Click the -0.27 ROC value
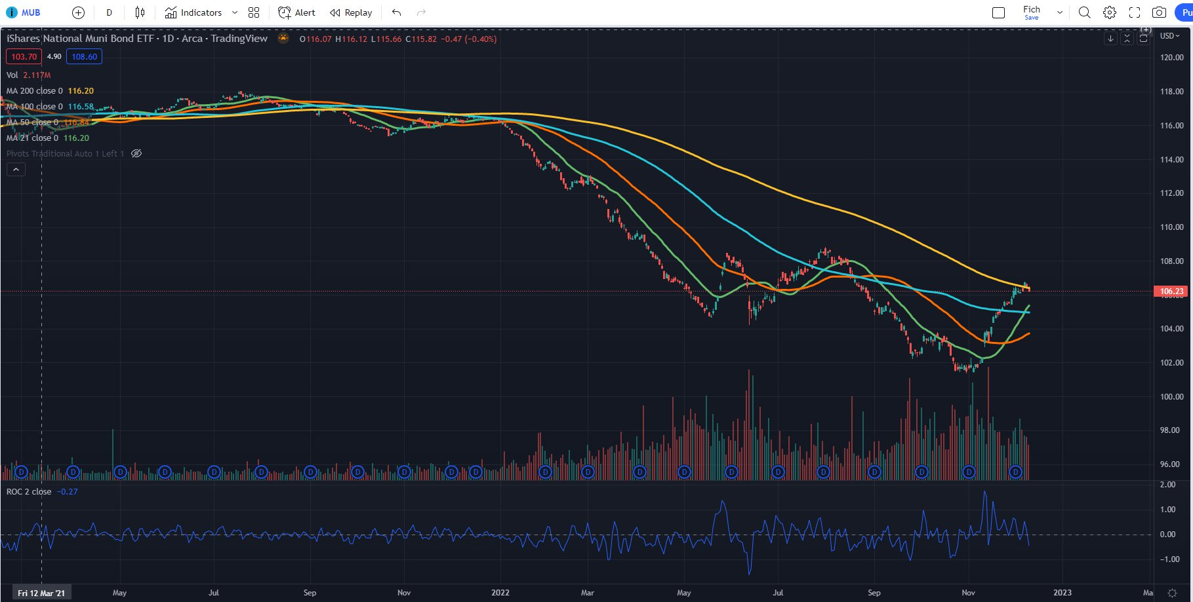The image size is (1193, 602). (x=67, y=492)
